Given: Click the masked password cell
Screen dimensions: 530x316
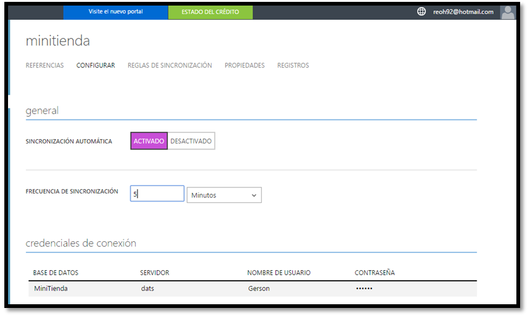Looking at the screenshot, I should coord(364,288).
